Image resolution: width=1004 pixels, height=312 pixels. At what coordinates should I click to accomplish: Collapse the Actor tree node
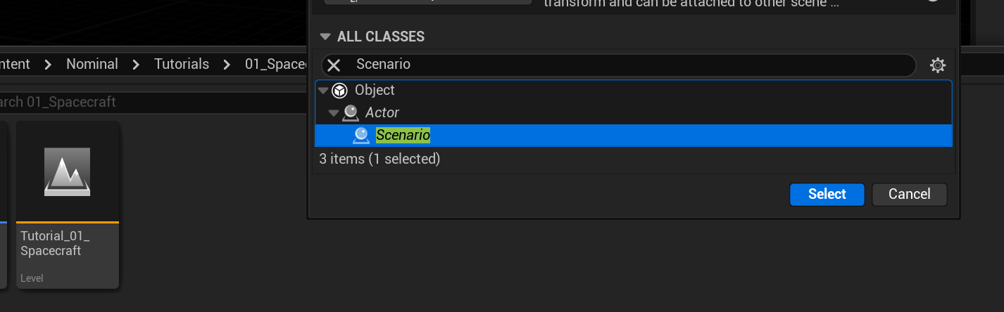(x=334, y=113)
